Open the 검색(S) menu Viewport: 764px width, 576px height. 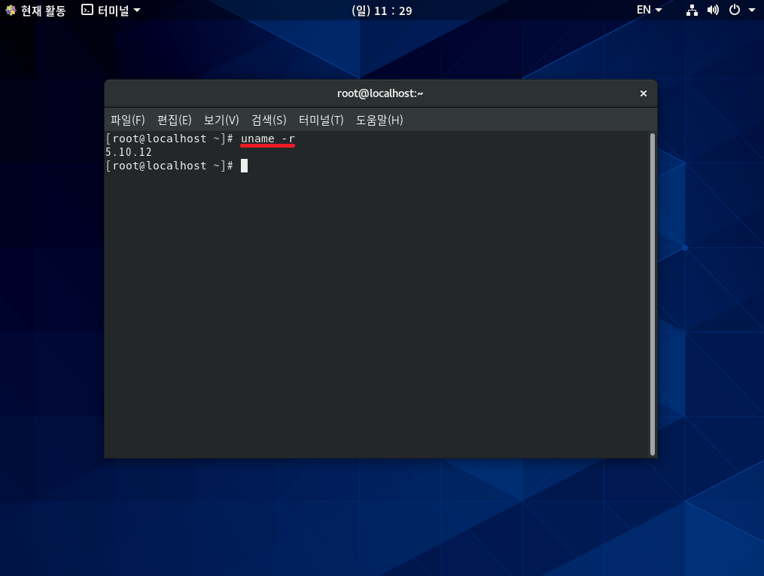269,120
